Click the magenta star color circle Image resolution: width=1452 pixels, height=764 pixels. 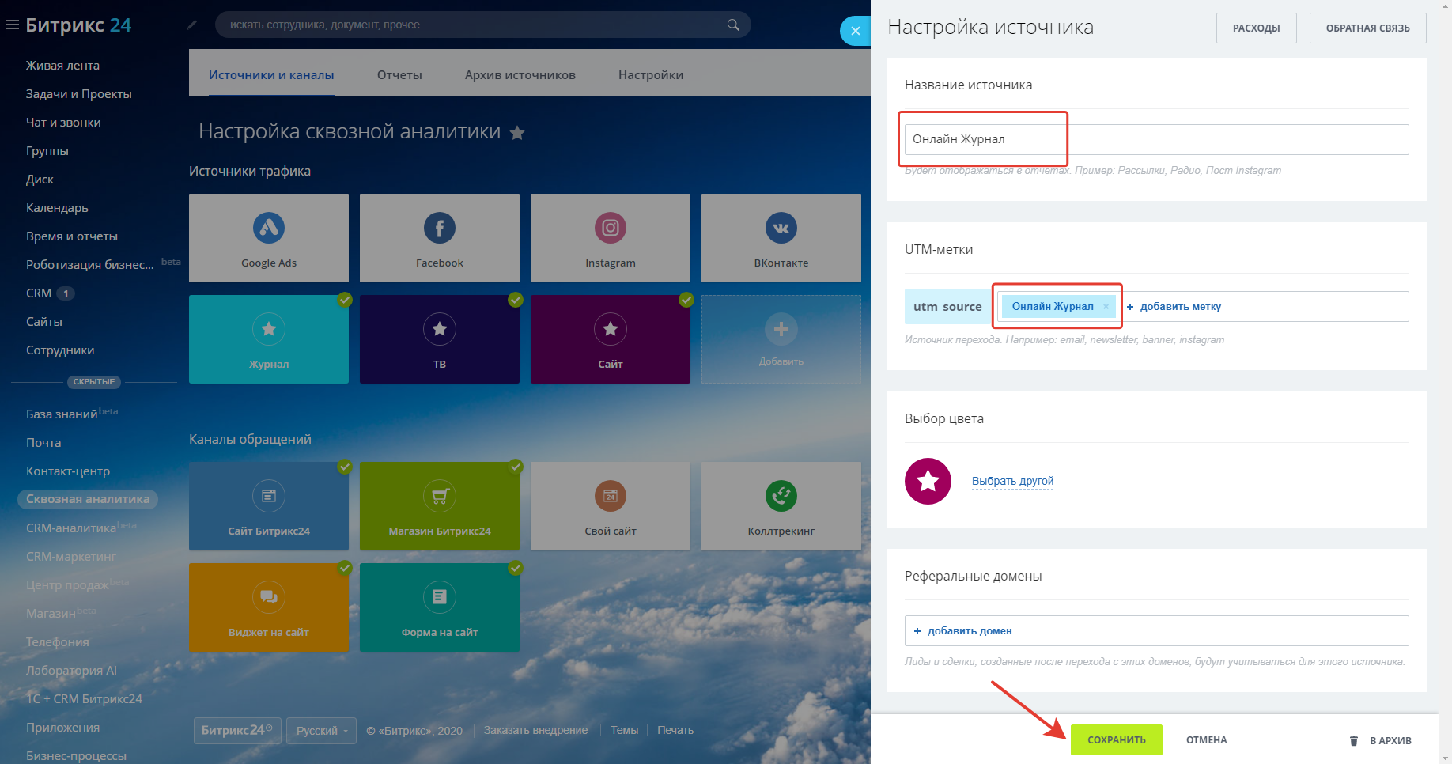[928, 481]
